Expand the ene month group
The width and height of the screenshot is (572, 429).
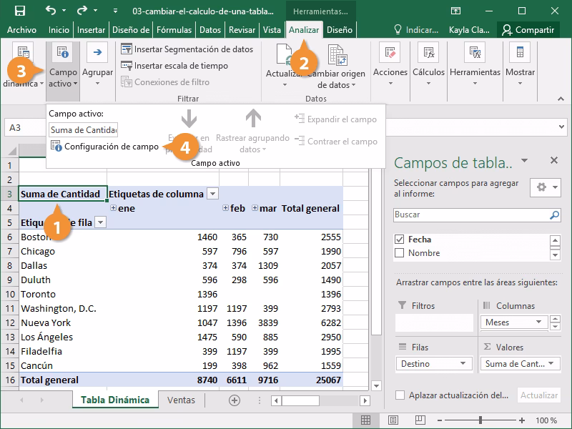tap(114, 208)
